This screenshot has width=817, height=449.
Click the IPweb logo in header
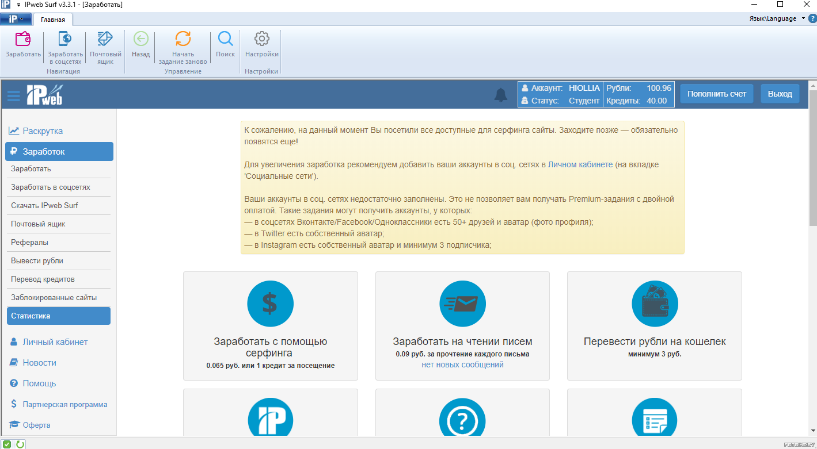click(44, 94)
